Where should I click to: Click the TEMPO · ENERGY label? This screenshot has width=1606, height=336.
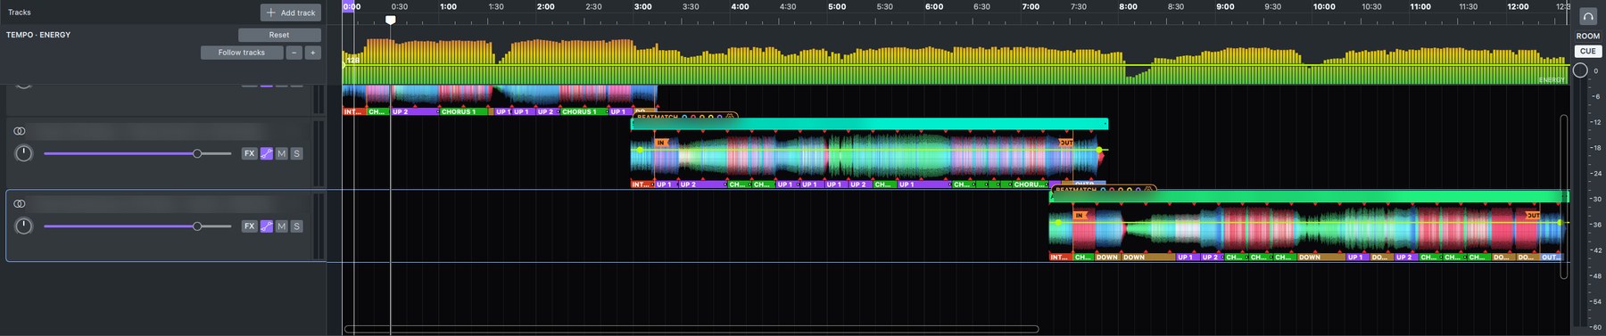coord(38,35)
